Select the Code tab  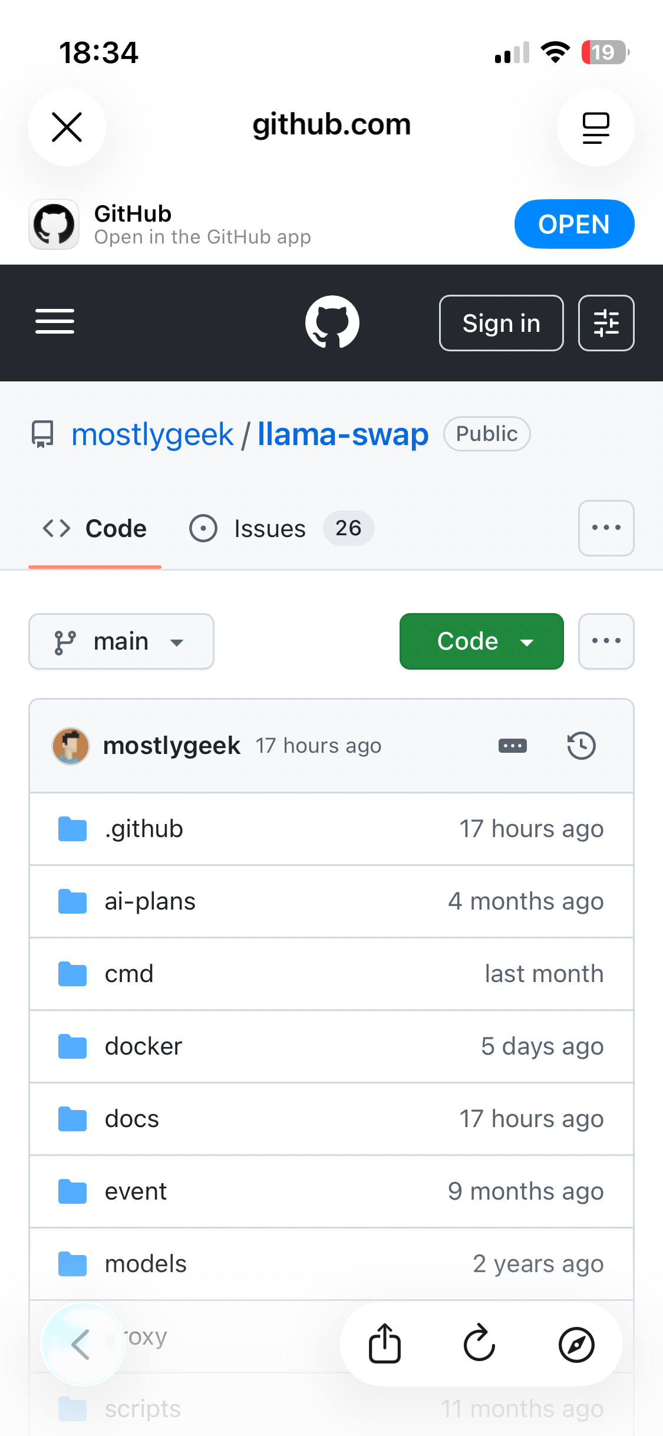coord(95,529)
